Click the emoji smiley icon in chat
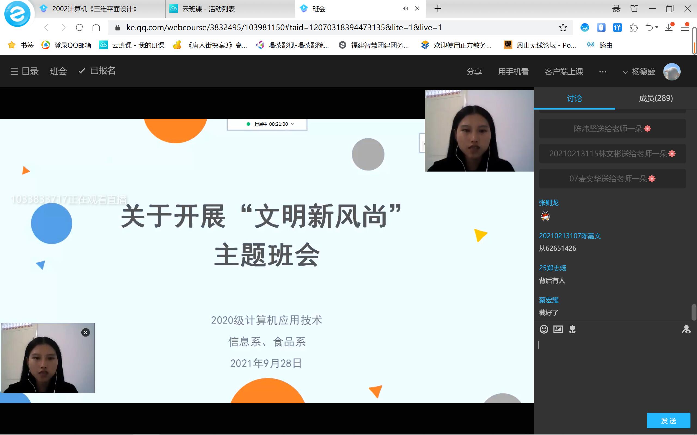Viewport: 697px width, 435px height. pyautogui.click(x=544, y=329)
